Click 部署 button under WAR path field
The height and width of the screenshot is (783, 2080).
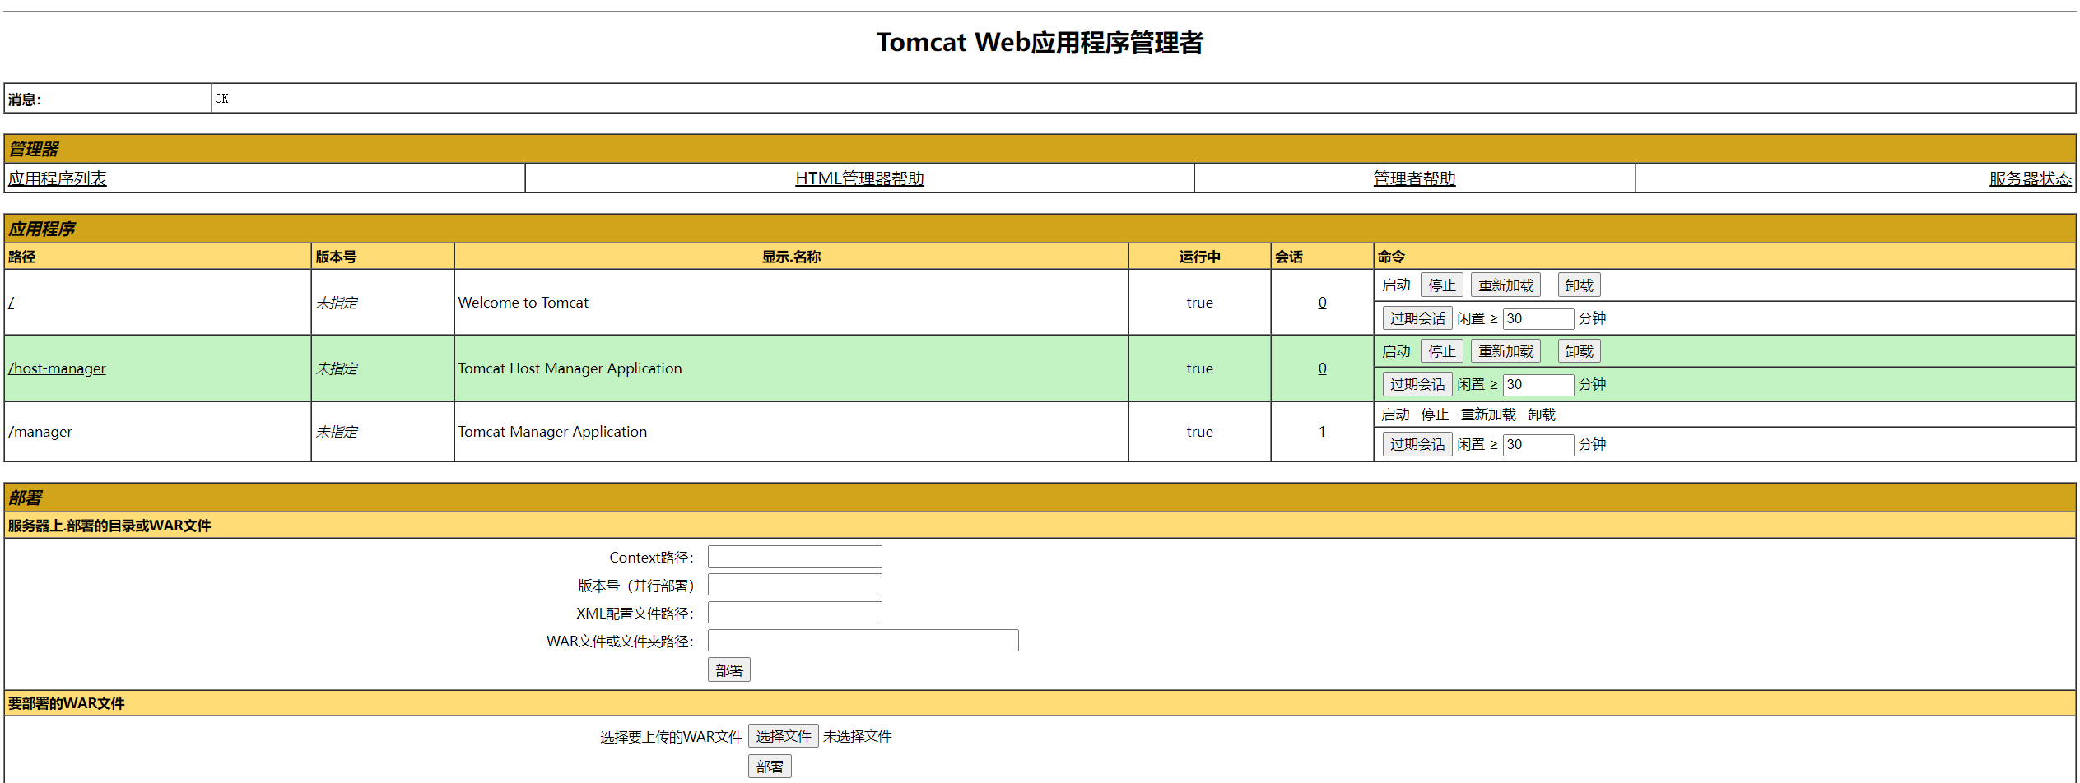tap(728, 670)
